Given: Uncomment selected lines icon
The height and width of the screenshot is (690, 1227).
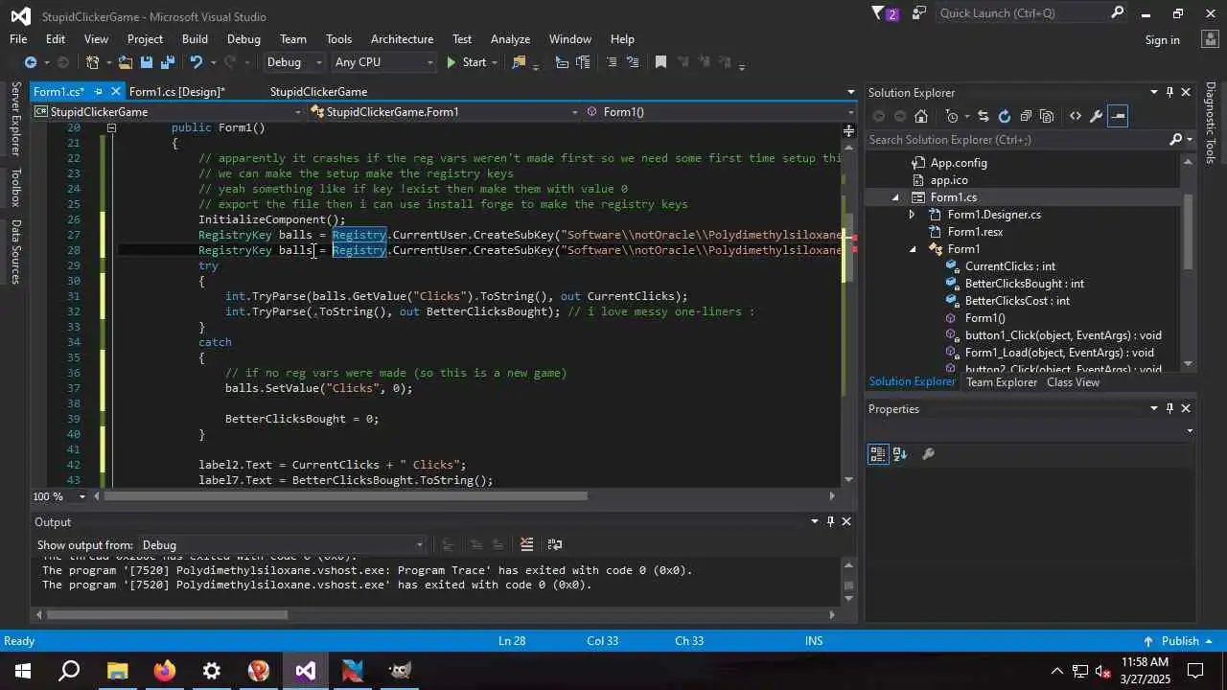Looking at the screenshot, I should coord(633,62).
